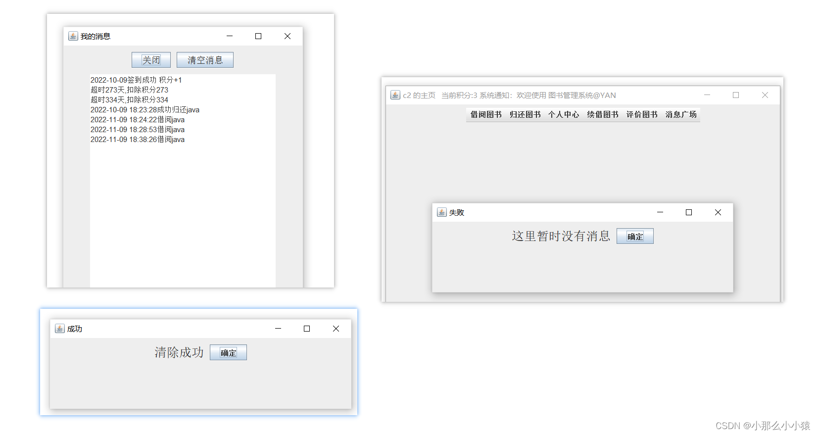Image resolution: width=818 pixels, height=435 pixels.
Task: Open the 归还图书 menu
Action: (525, 114)
